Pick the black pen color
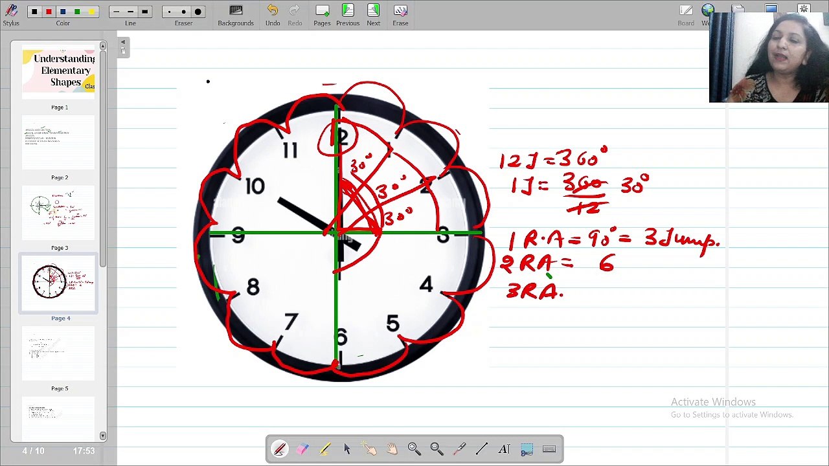 click(34, 12)
